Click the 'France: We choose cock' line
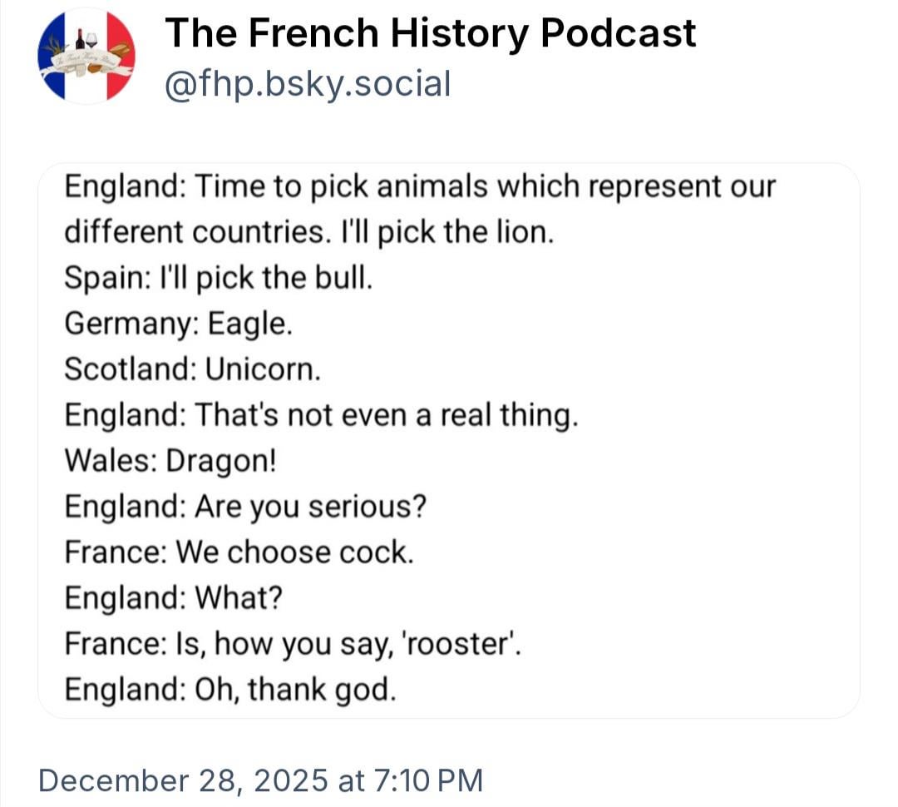 tap(239, 551)
